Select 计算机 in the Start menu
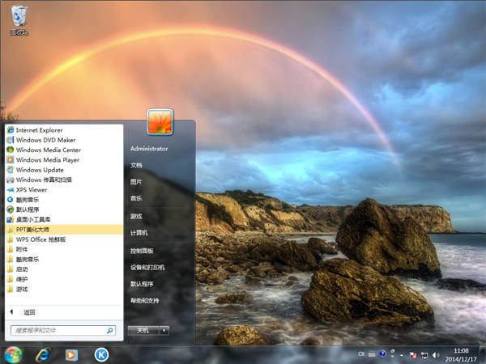Image resolution: width=486 pixels, height=364 pixels. pyautogui.click(x=139, y=233)
